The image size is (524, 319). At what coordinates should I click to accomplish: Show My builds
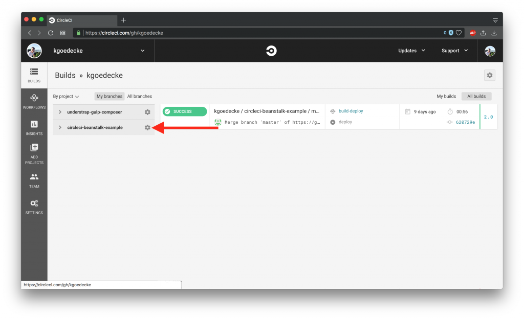[x=446, y=96]
